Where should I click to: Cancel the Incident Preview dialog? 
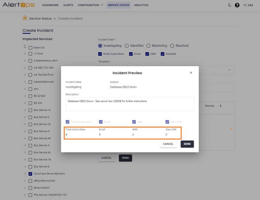pyautogui.click(x=168, y=144)
